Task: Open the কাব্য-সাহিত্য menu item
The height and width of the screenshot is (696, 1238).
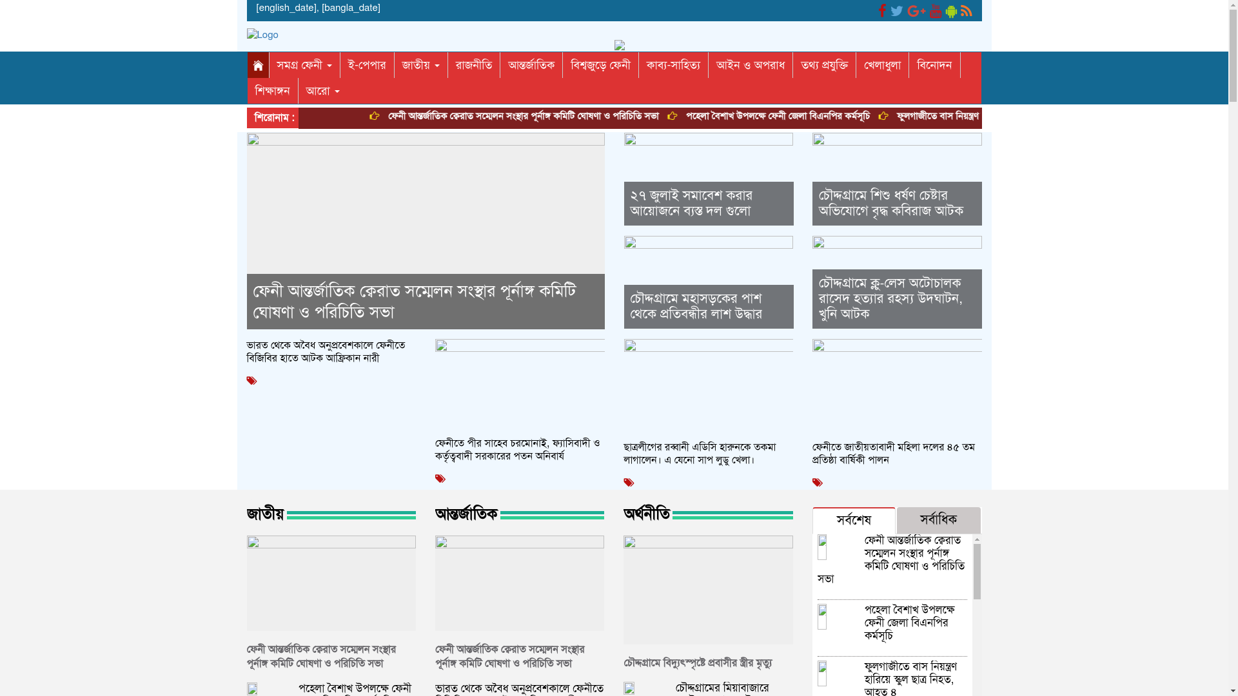Action: tap(673, 65)
